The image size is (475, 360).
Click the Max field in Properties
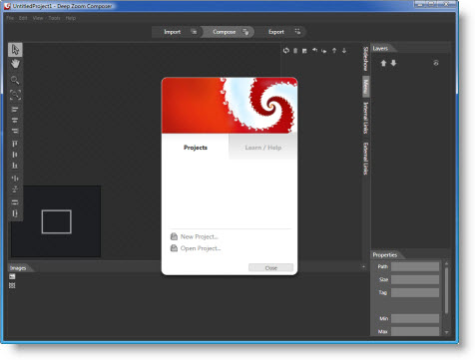pos(415,331)
